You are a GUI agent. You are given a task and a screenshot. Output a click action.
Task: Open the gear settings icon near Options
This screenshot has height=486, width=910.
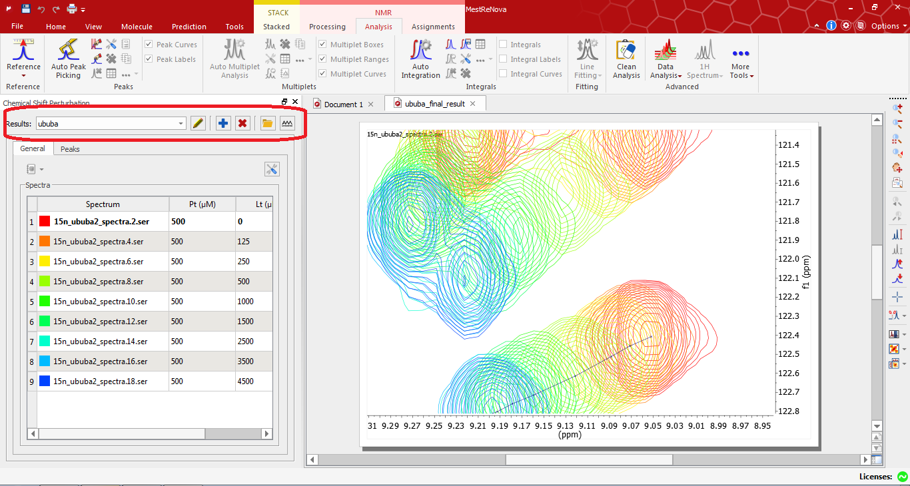(846, 25)
